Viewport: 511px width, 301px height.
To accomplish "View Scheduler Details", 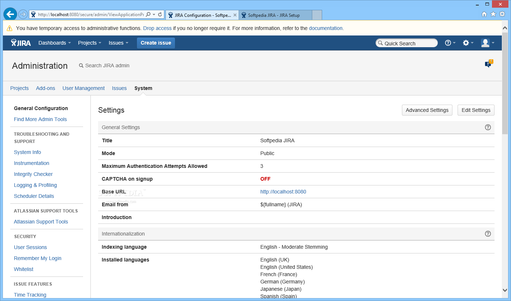I will click(x=34, y=196).
